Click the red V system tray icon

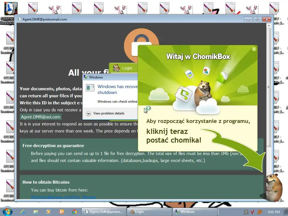252,212
